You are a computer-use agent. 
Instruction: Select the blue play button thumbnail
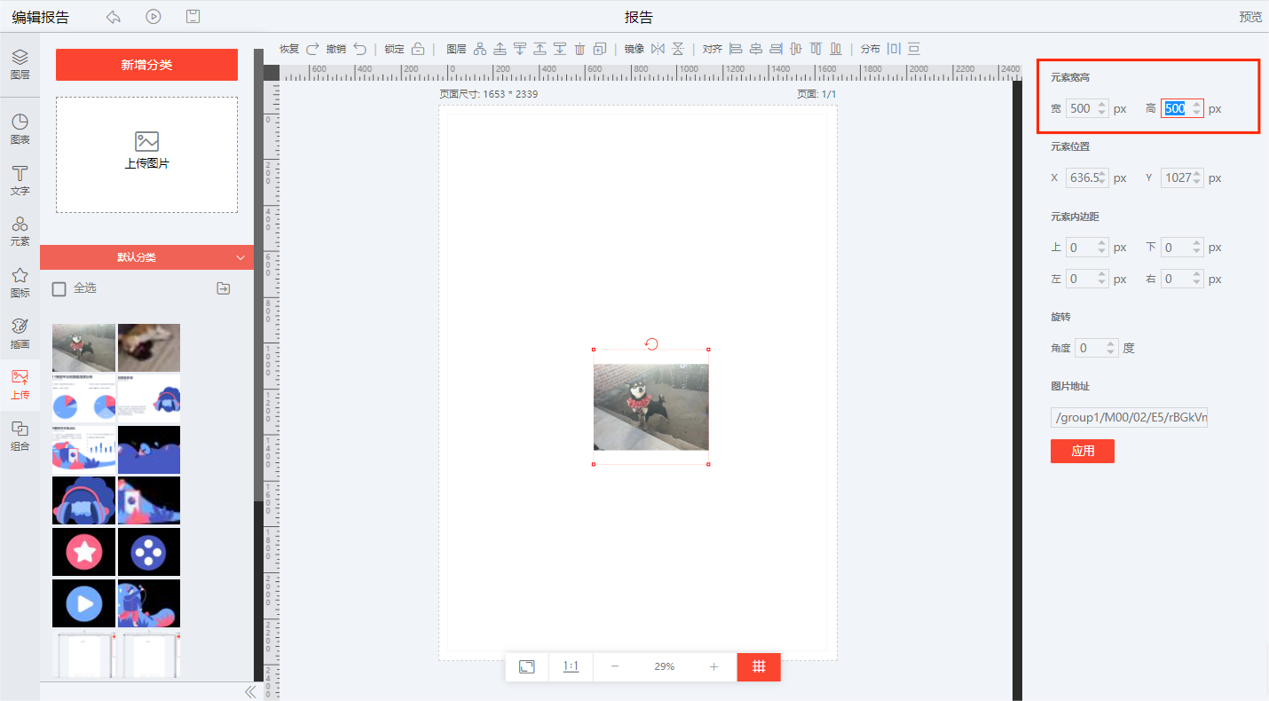pyautogui.click(x=83, y=603)
